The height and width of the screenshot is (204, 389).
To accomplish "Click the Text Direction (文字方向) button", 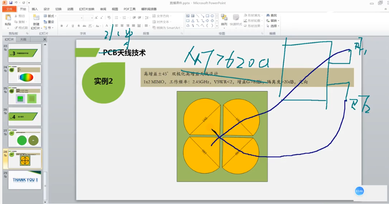I will 161,16.
